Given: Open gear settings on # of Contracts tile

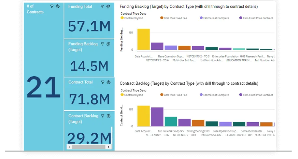Looking at the screenshot, I should coord(58,6).
